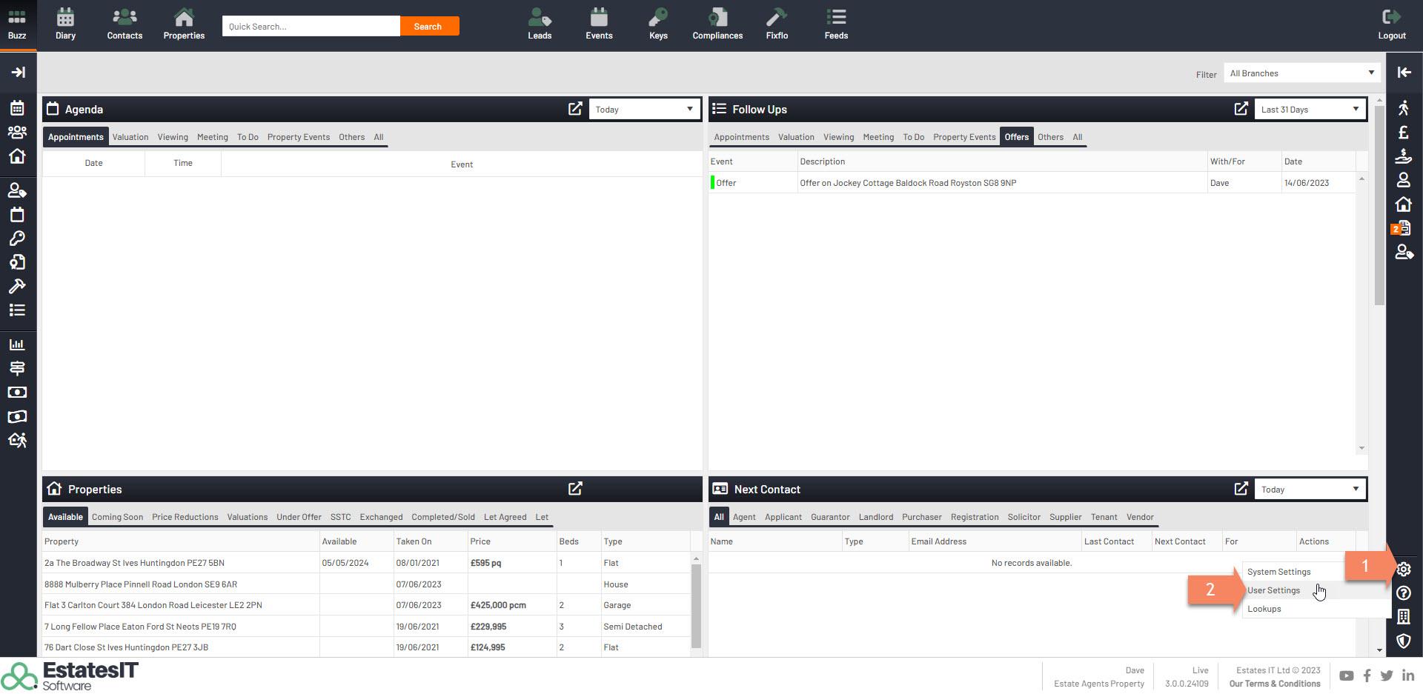The height and width of the screenshot is (694, 1423).
Task: Open Fixflo from the top toolbar
Action: click(777, 24)
